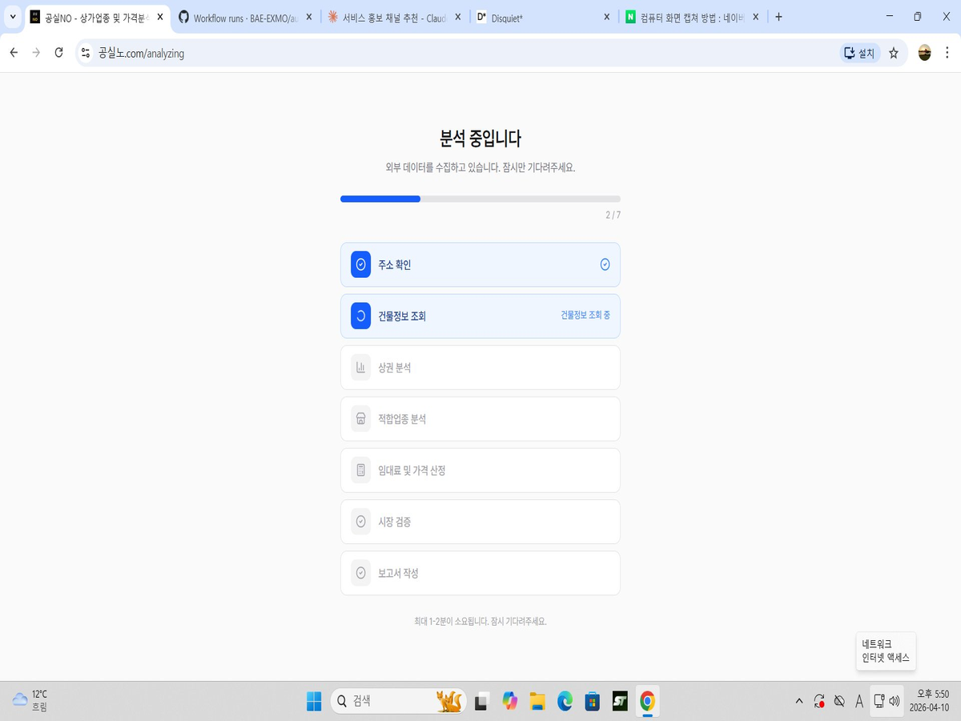This screenshot has width=961, height=721.
Task: Open the volume speaker tray icon
Action: pos(895,701)
